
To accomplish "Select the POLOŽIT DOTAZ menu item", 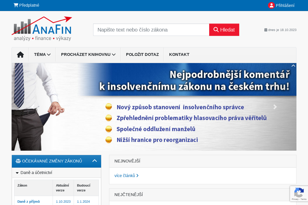I will 142,54.
